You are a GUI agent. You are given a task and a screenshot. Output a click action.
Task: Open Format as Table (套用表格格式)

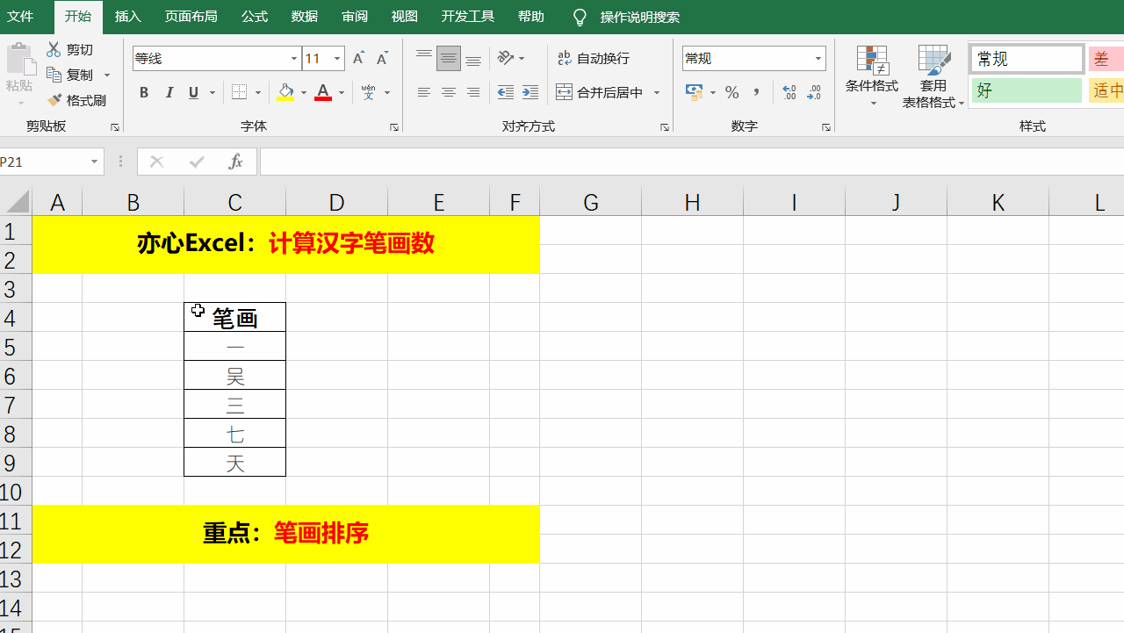933,77
